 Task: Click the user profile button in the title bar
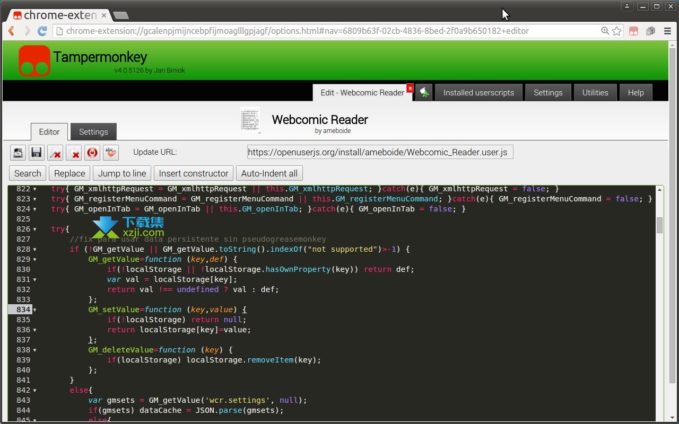pos(627,6)
